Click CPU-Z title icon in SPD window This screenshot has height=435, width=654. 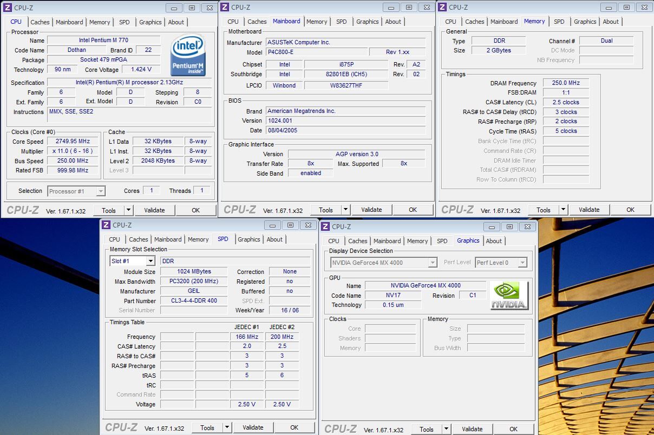(106, 225)
